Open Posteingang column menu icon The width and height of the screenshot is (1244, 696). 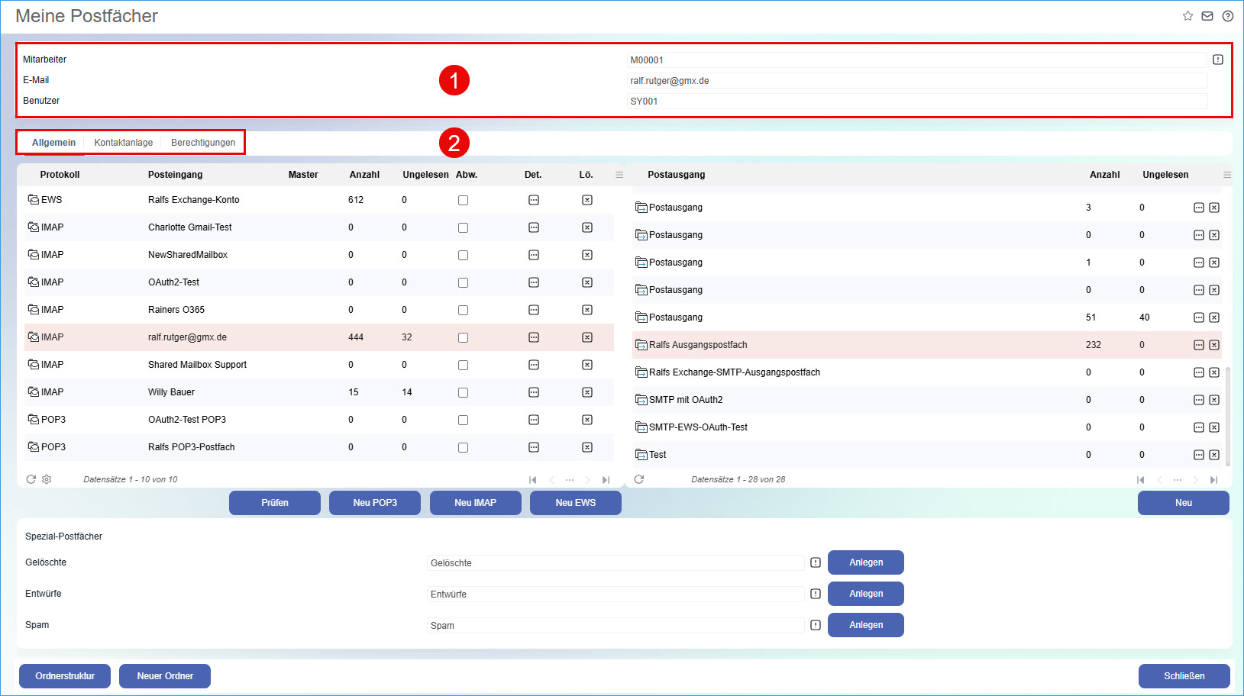tap(619, 175)
